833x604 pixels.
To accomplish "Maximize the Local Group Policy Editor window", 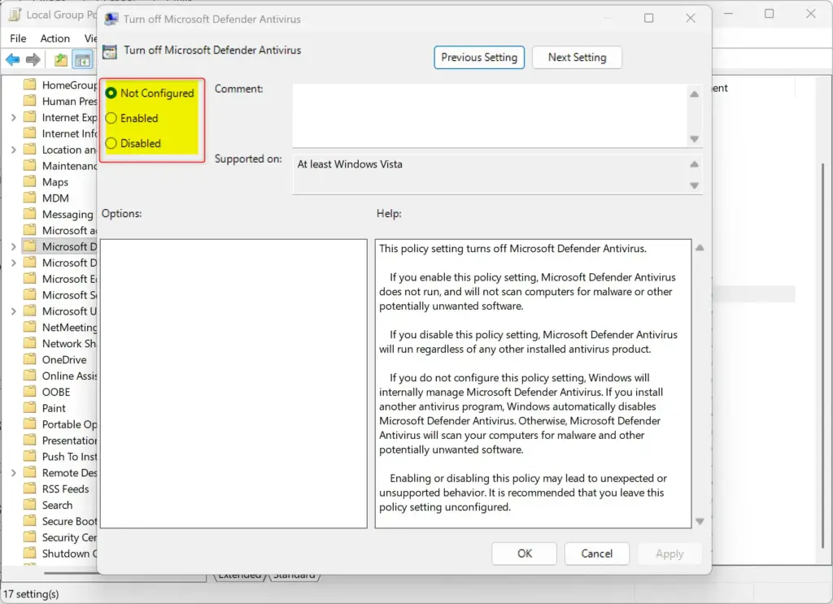I will [x=769, y=14].
